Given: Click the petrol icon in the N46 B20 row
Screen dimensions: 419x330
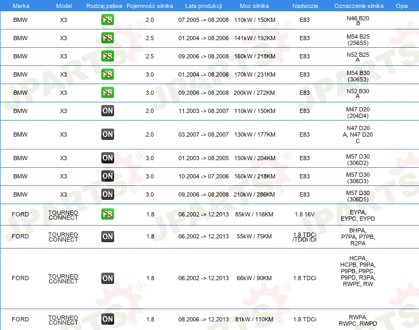Looking at the screenshot, I should point(107,19).
